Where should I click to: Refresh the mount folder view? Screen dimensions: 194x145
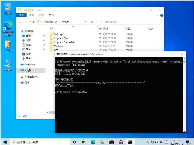pyautogui.click(x=92, y=22)
